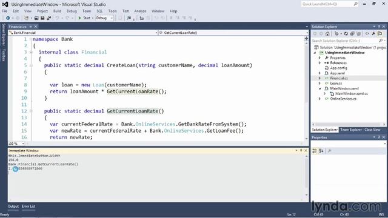Viewport: 388px width, 218px height.
Task: Collapse the CreateLoan method outlining region
Action: (31, 65)
